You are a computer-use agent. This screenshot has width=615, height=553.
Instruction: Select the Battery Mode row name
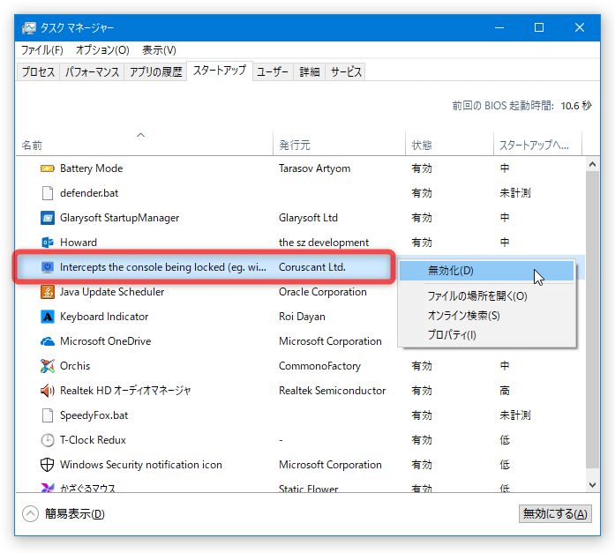(x=92, y=168)
